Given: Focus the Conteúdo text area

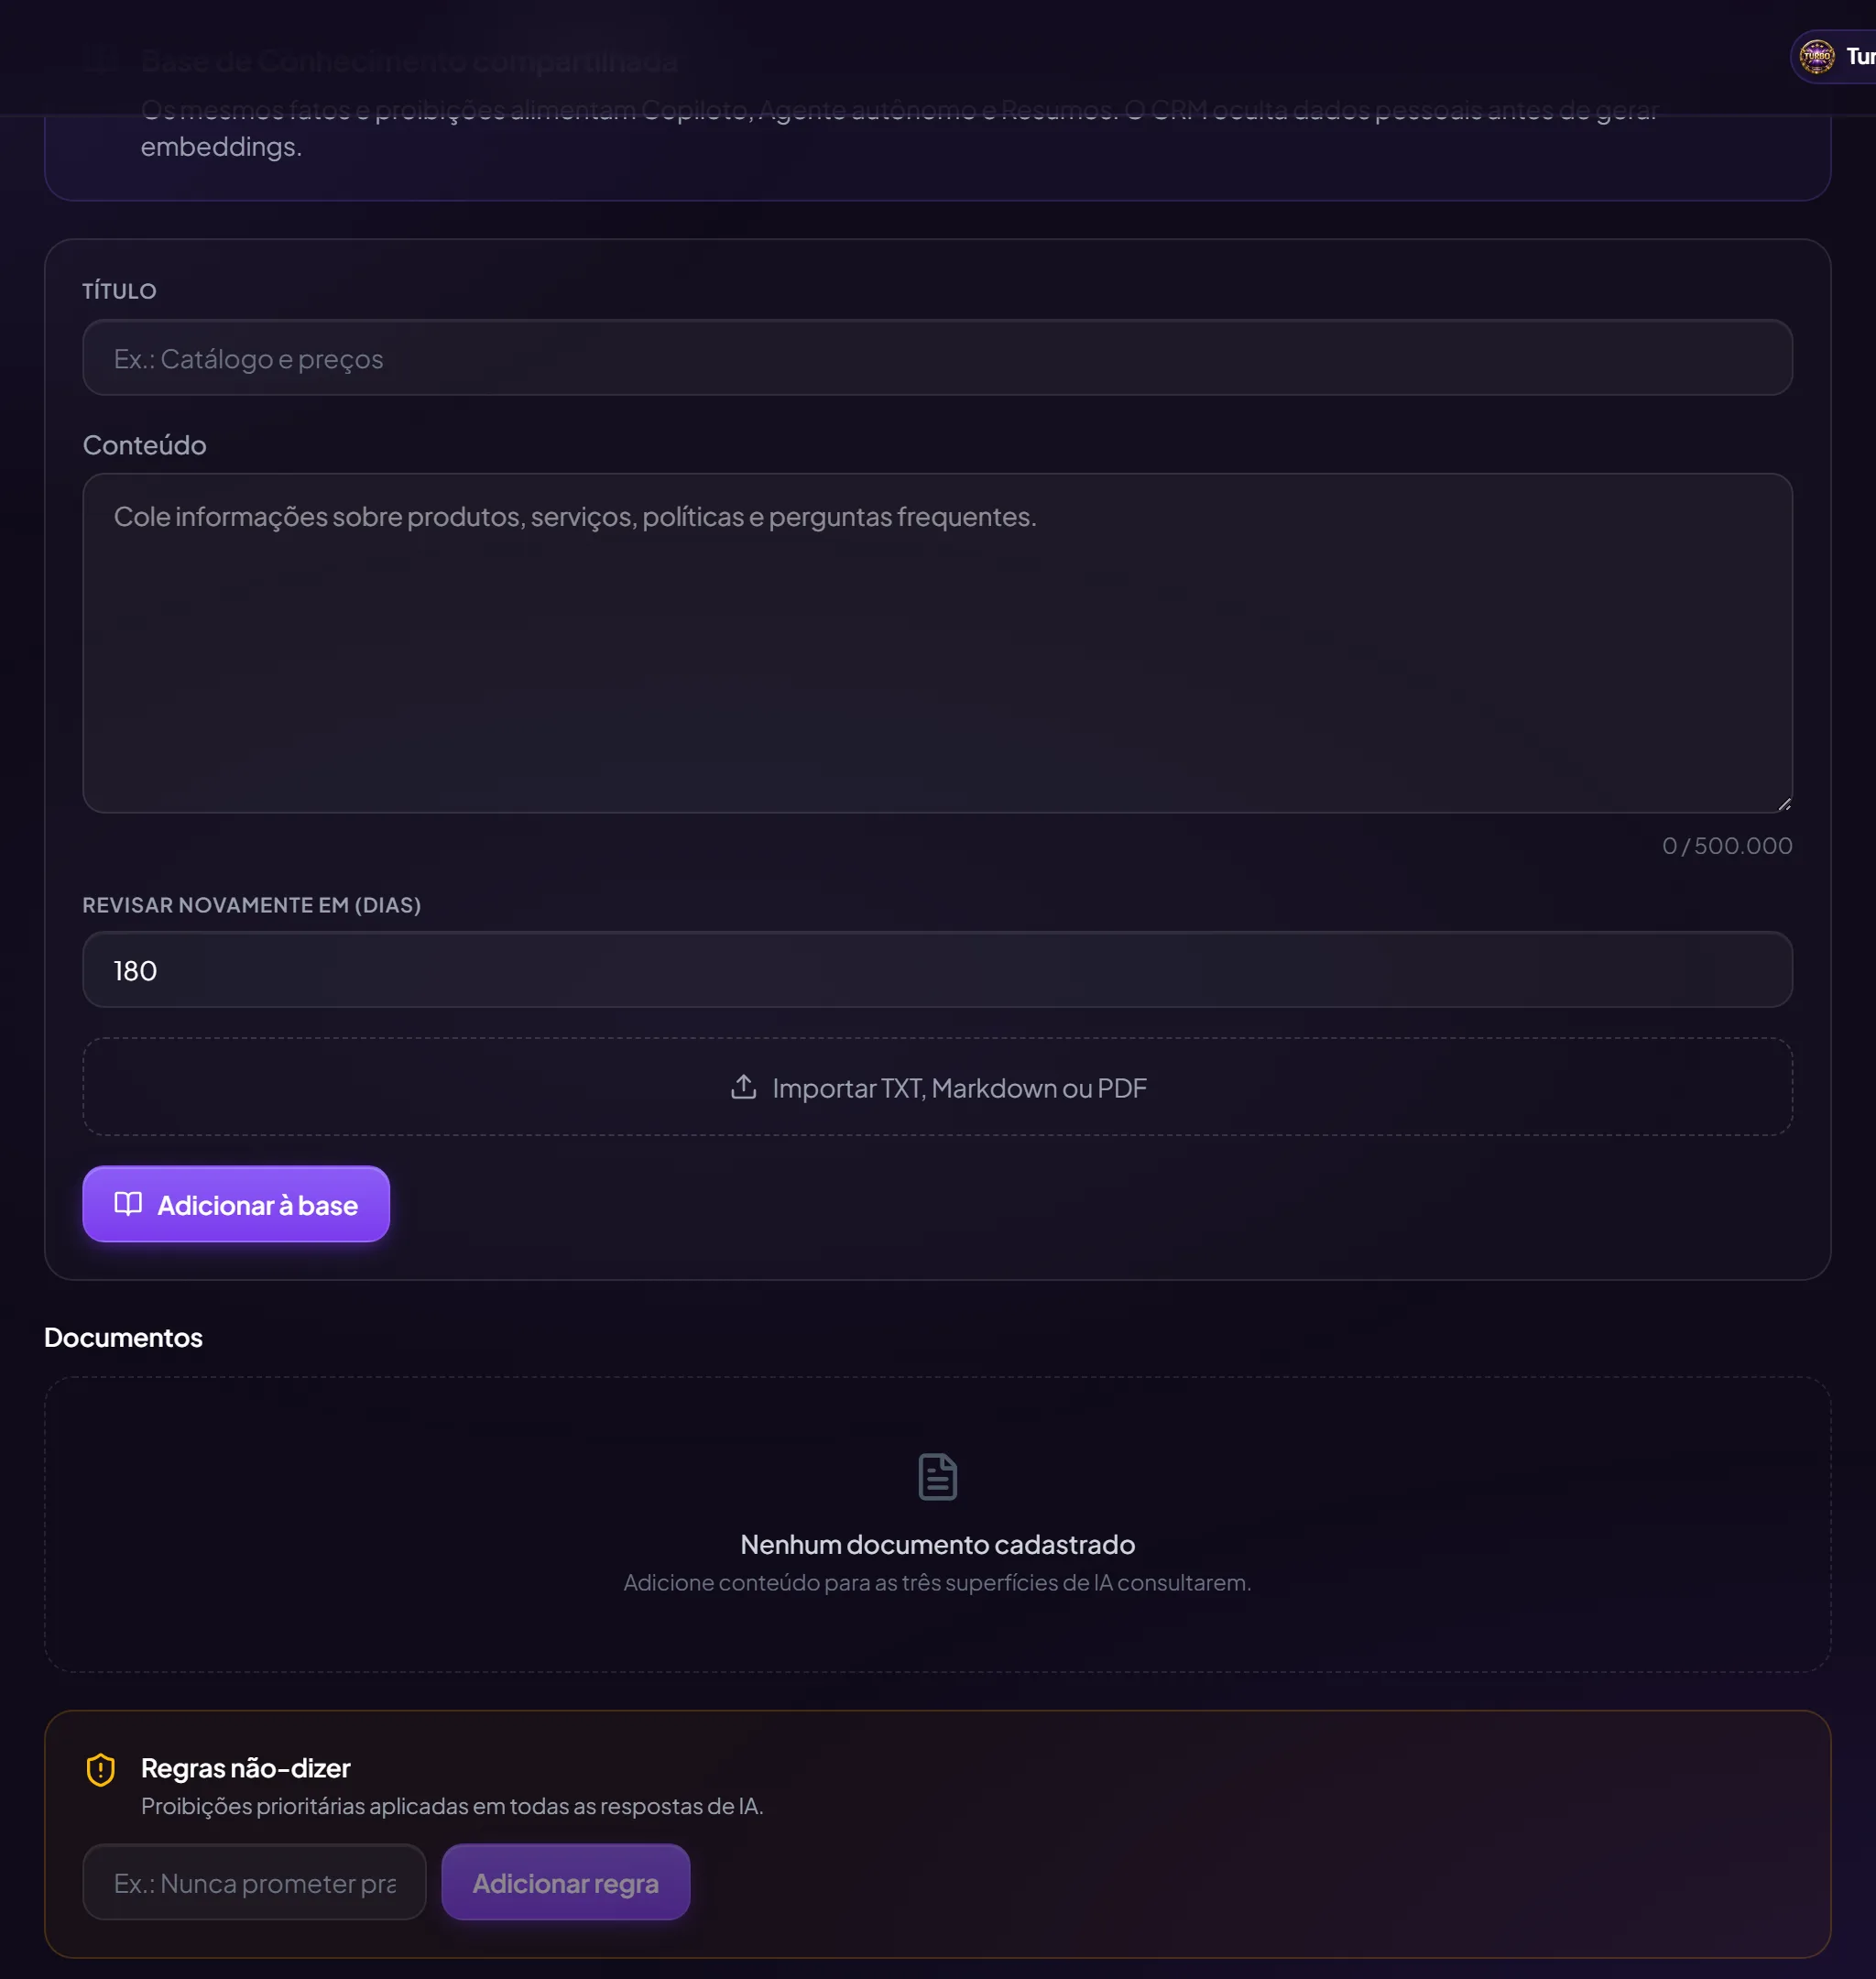Looking at the screenshot, I should (x=937, y=643).
